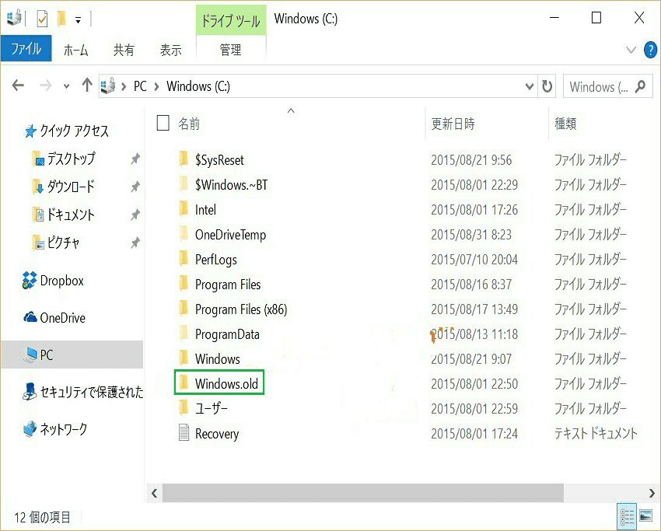
Task: Click the pin icon next to ピクチャ
Action: 135,243
